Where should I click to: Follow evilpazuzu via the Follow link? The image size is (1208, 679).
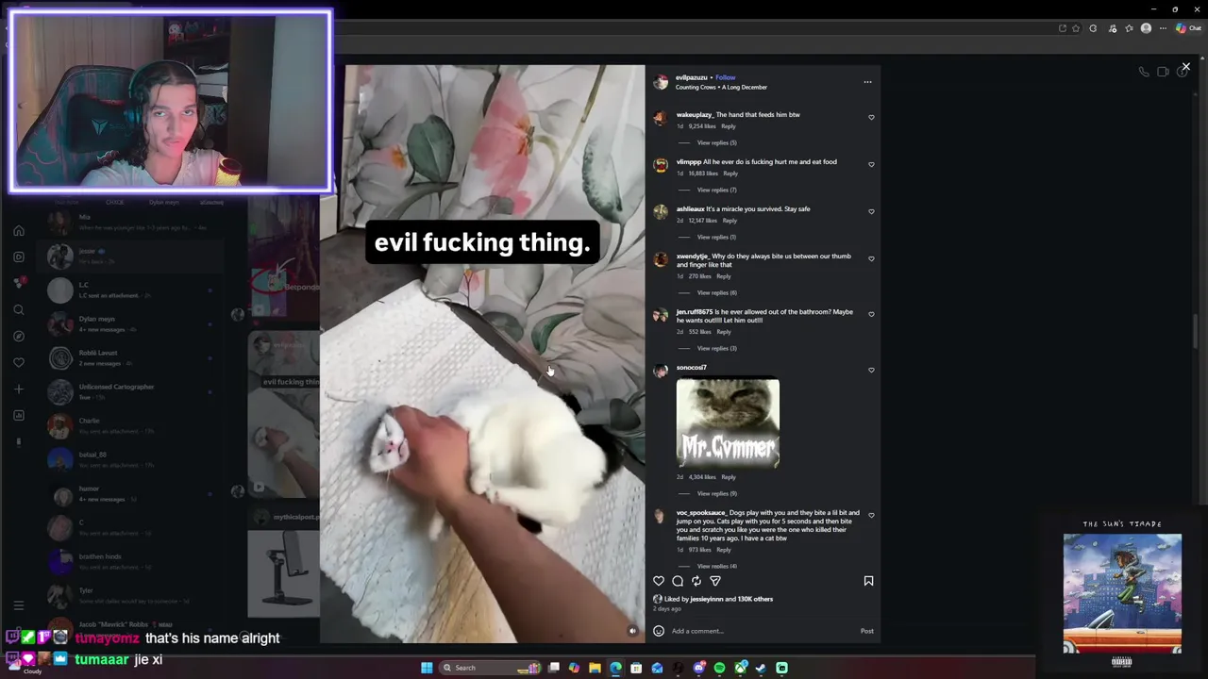click(725, 77)
